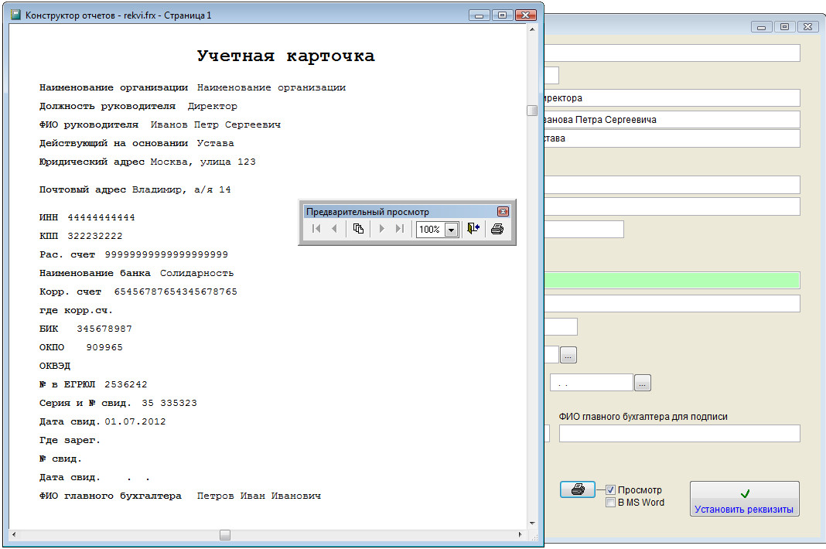The image size is (826, 549).
Task: Click the down arrow of vertical scrollbar
Action: [x=532, y=523]
